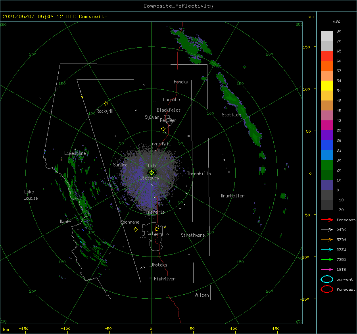Click the Olds city label
Screen dimensions: 357x334
click(151, 166)
